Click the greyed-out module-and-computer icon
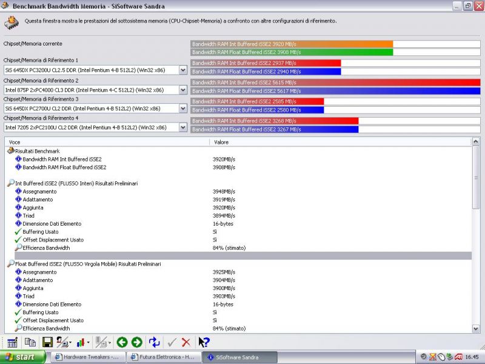Screen dimensions: 485x364 (101, 342)
